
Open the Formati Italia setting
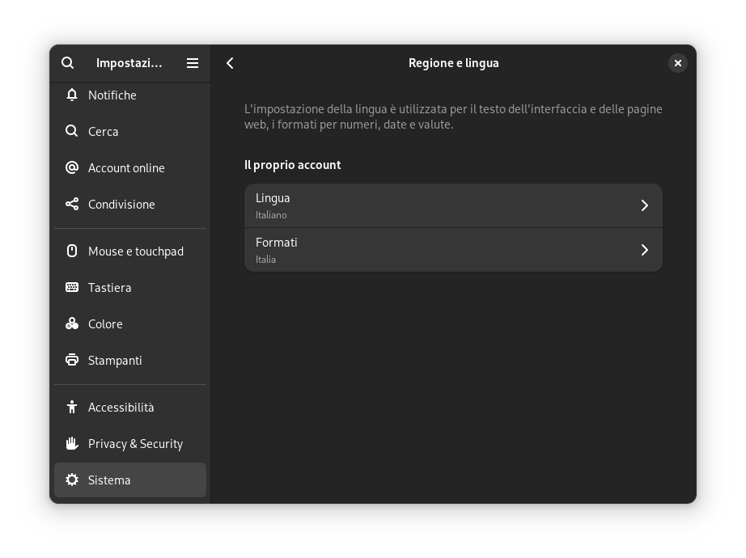[x=453, y=250]
